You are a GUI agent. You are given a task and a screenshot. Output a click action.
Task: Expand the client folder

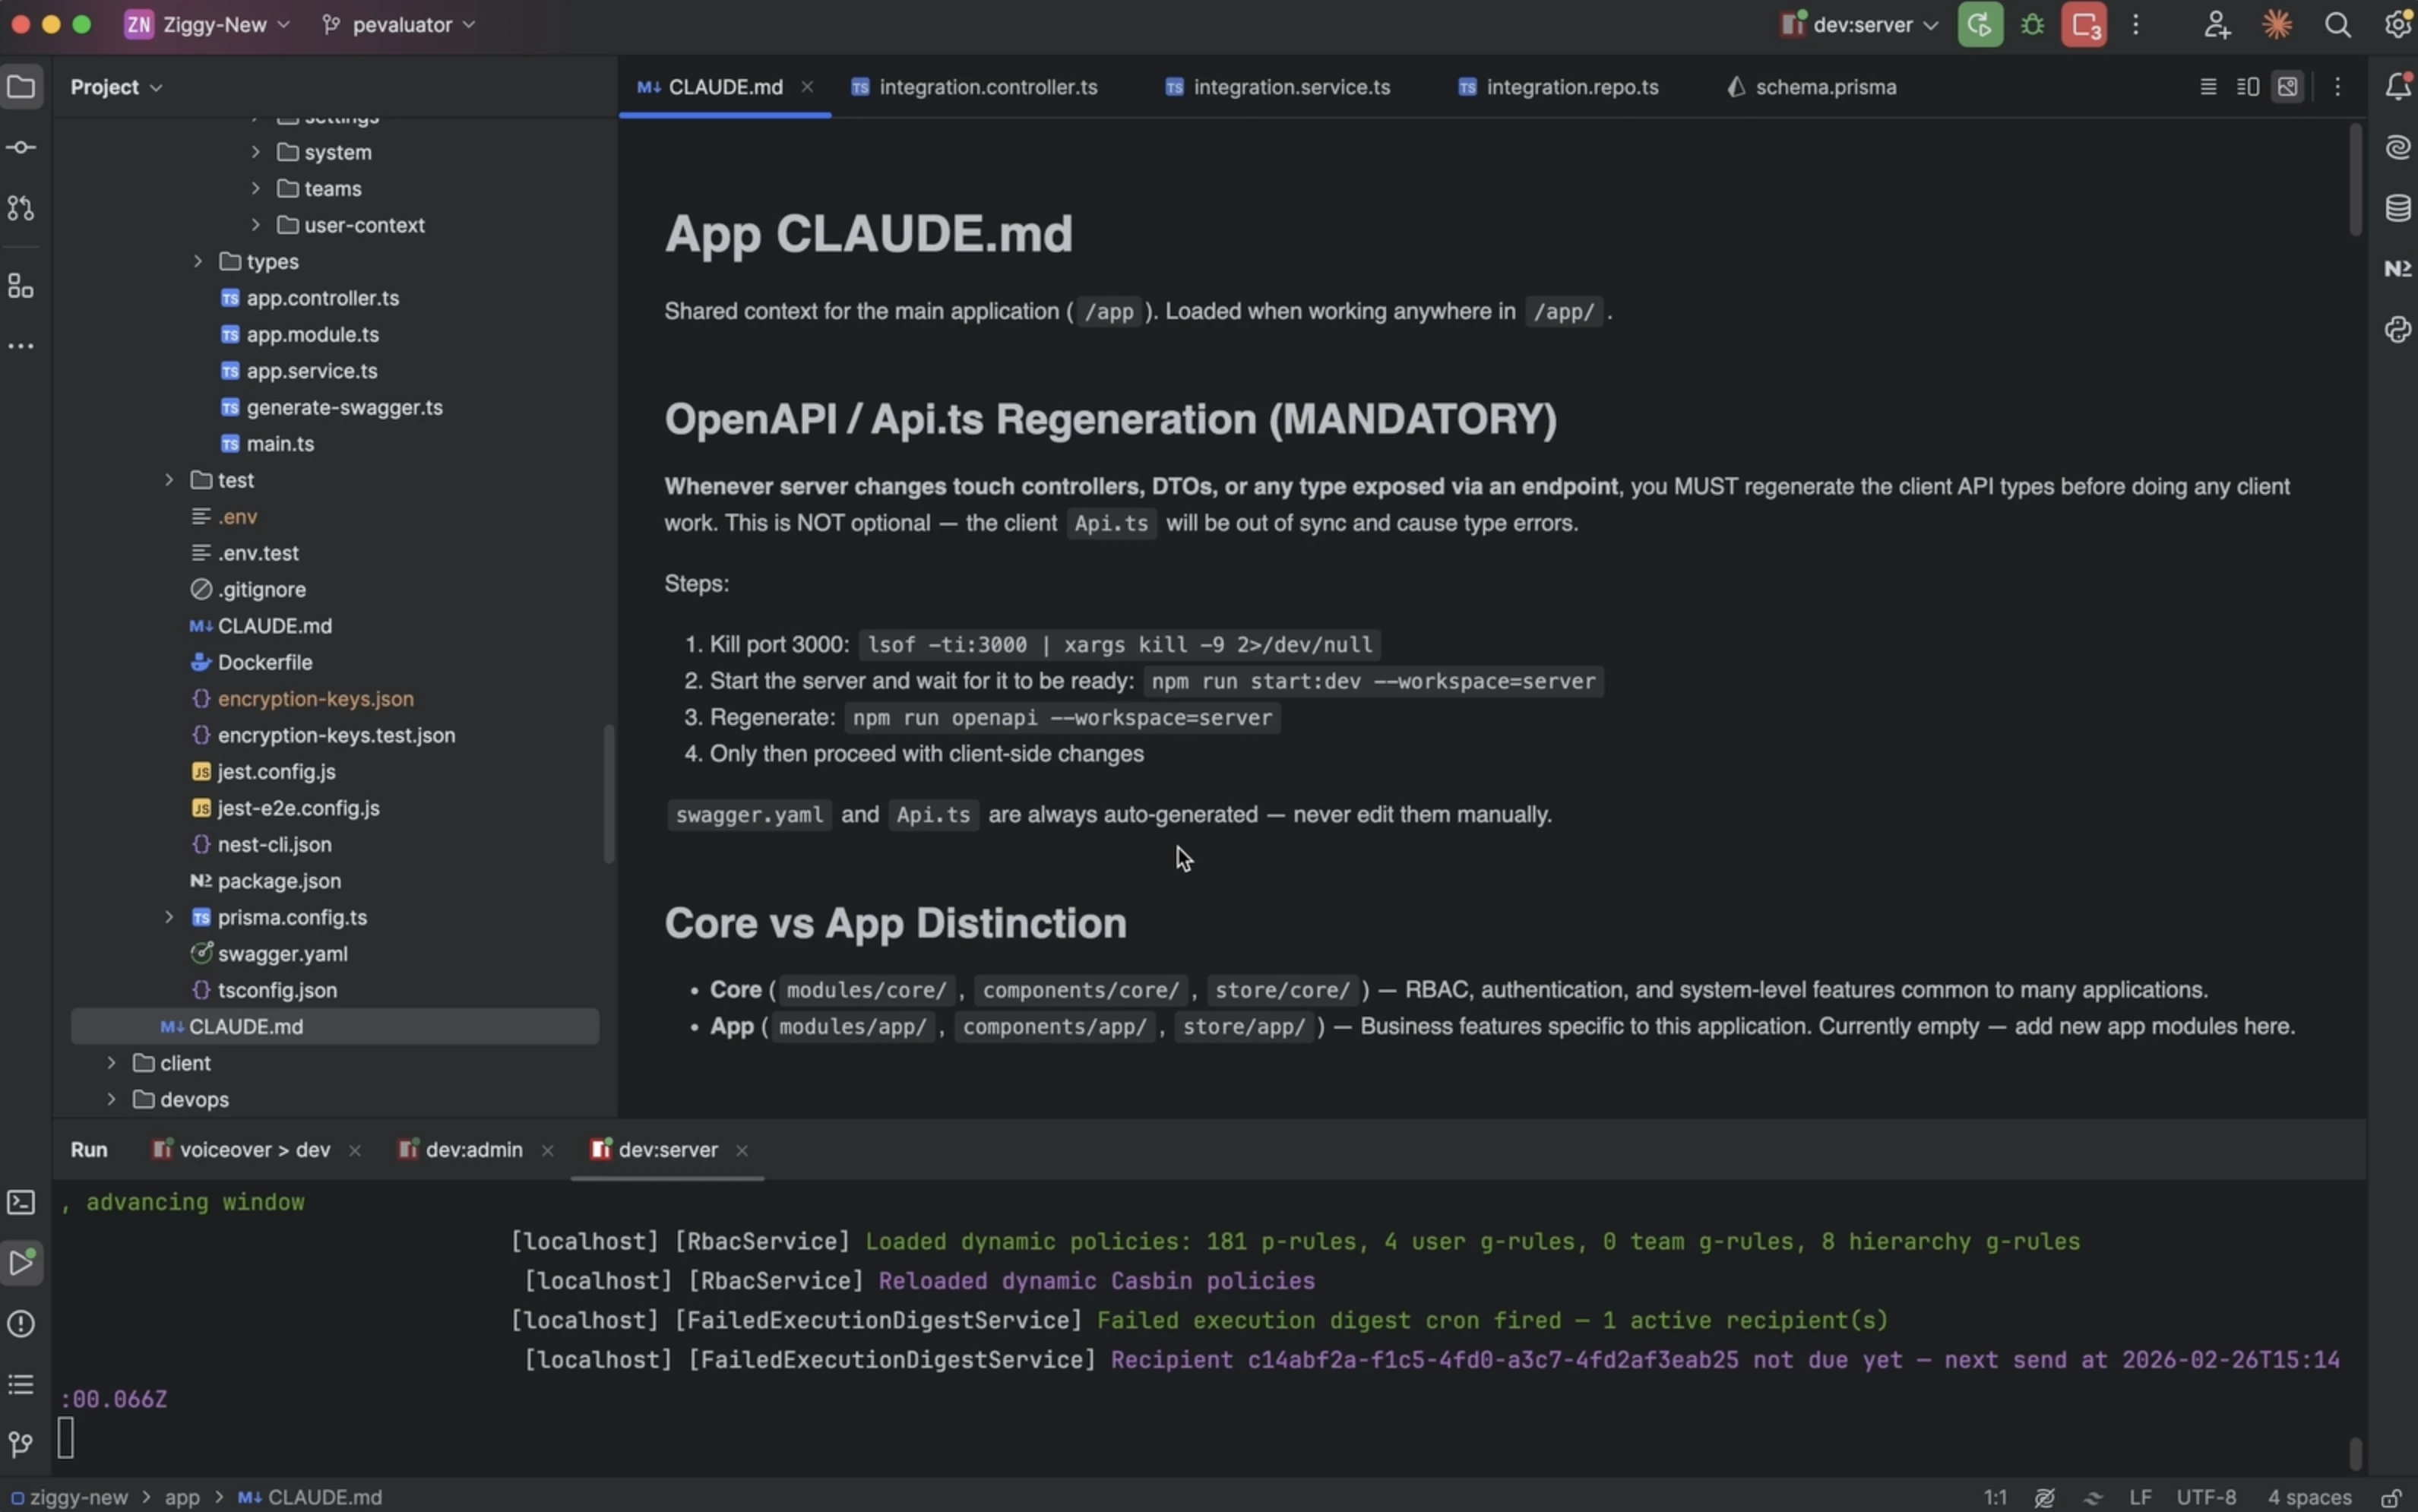pos(112,1063)
